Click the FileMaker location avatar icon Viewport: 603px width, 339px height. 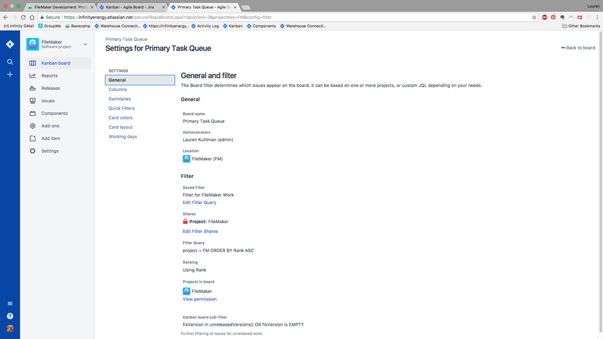coord(187,159)
